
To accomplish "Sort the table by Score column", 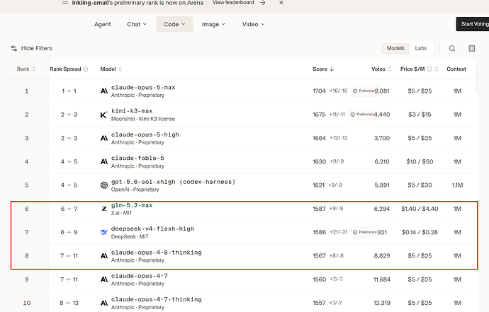I will (x=323, y=69).
